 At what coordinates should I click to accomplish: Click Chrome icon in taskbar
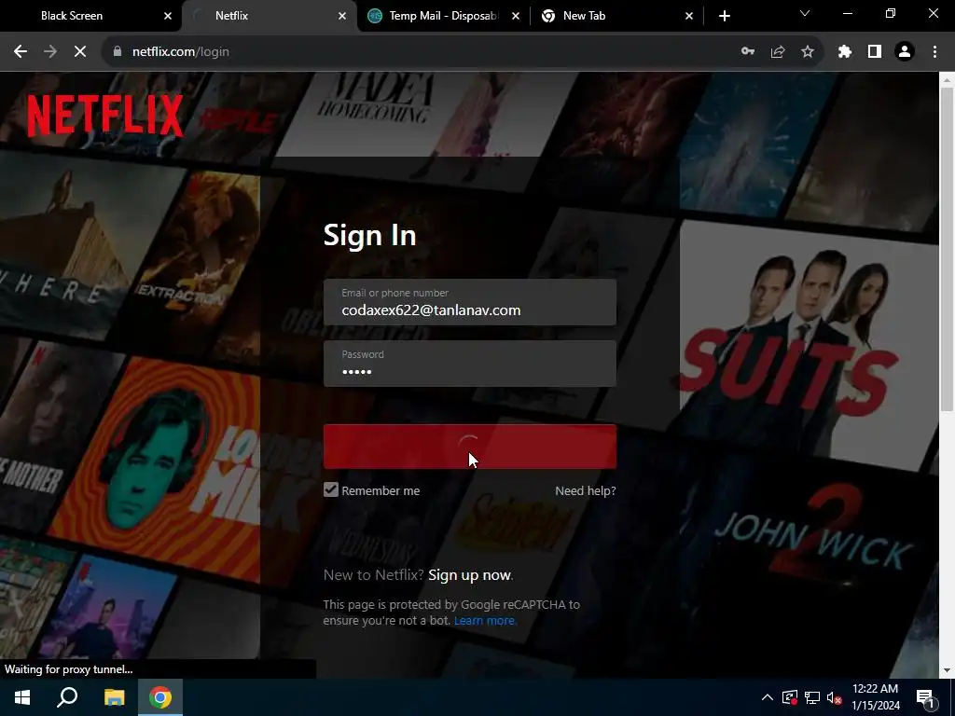coord(160,697)
